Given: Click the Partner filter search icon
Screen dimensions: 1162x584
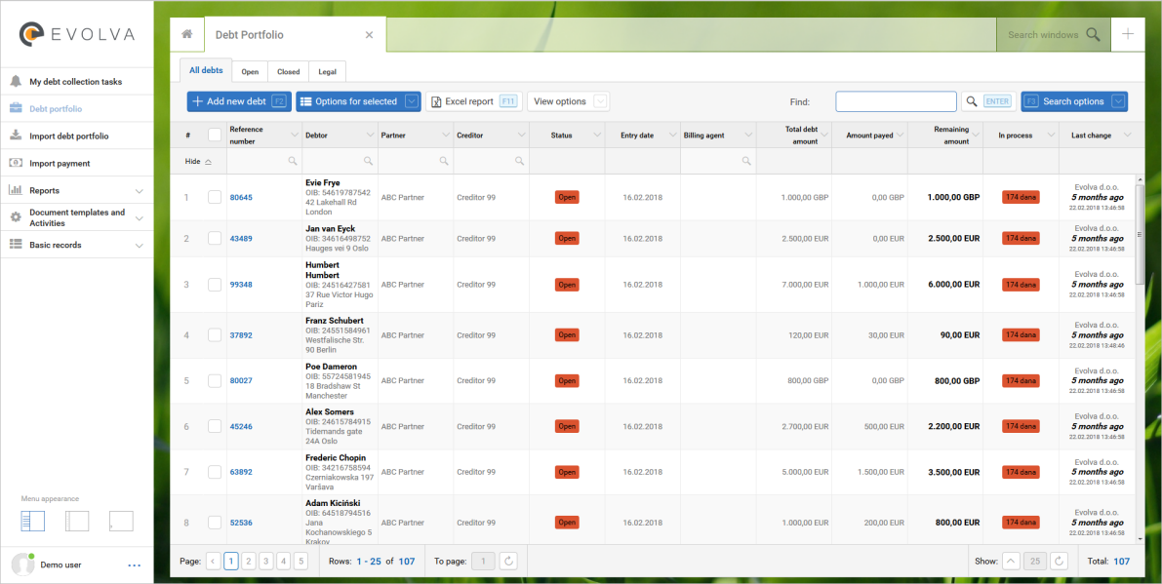Looking at the screenshot, I should pos(444,161).
